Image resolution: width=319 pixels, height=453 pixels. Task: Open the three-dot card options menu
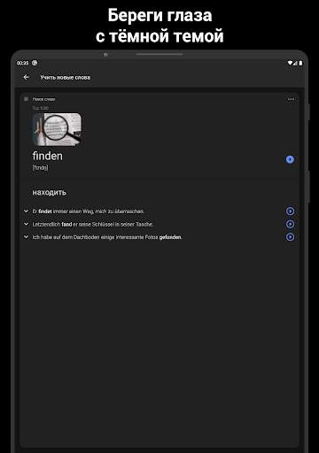click(x=291, y=99)
